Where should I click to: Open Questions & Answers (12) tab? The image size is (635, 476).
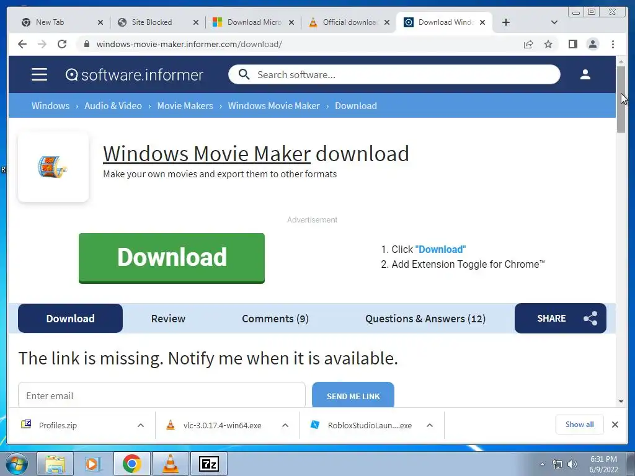coord(425,319)
